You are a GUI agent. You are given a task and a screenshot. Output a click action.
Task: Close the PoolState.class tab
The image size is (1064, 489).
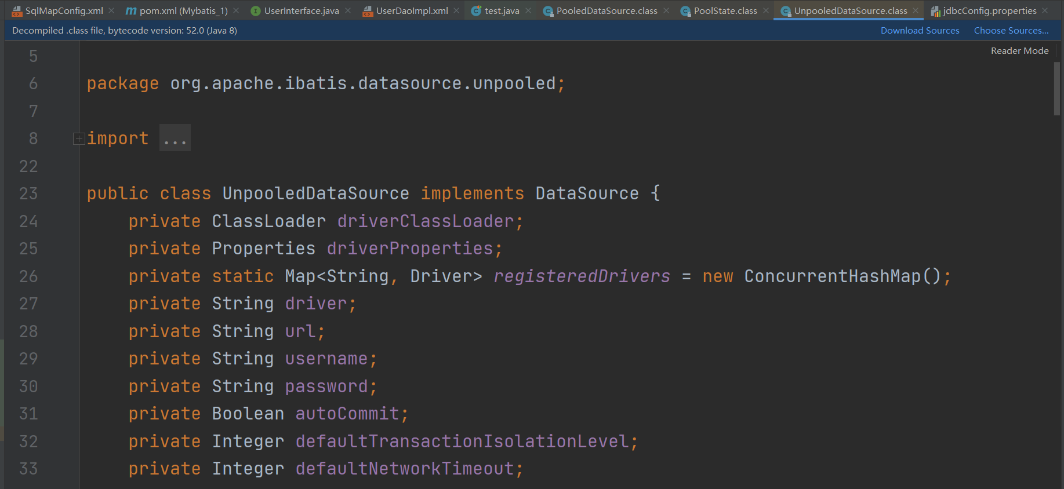766,11
